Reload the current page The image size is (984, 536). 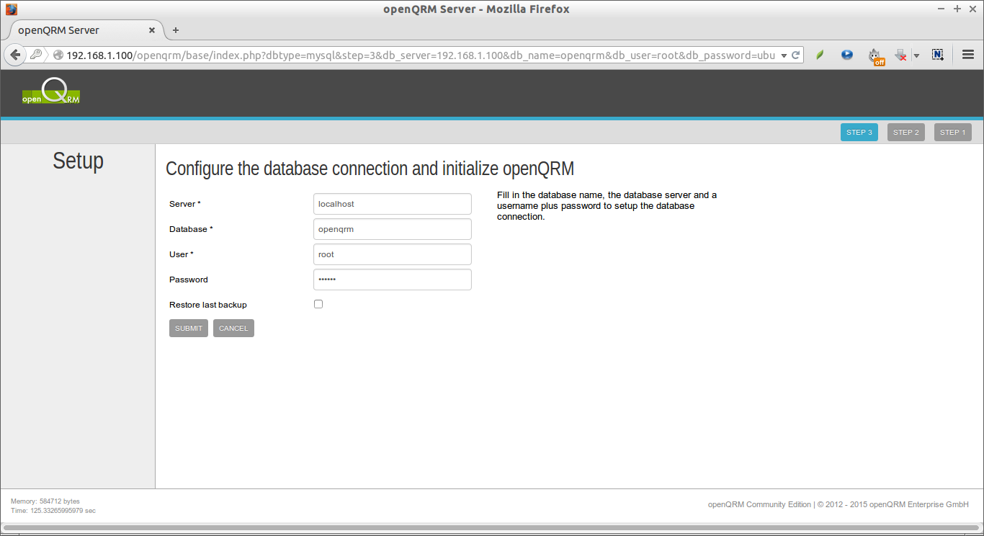click(x=795, y=55)
